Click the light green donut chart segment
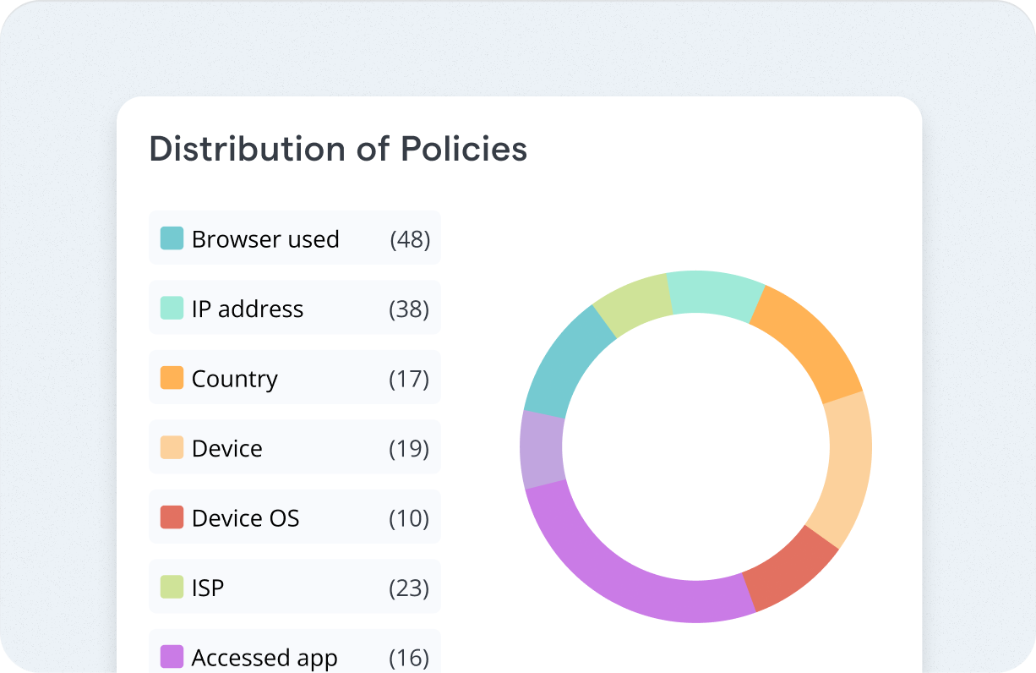This screenshot has width=1036, height=673. point(633,303)
